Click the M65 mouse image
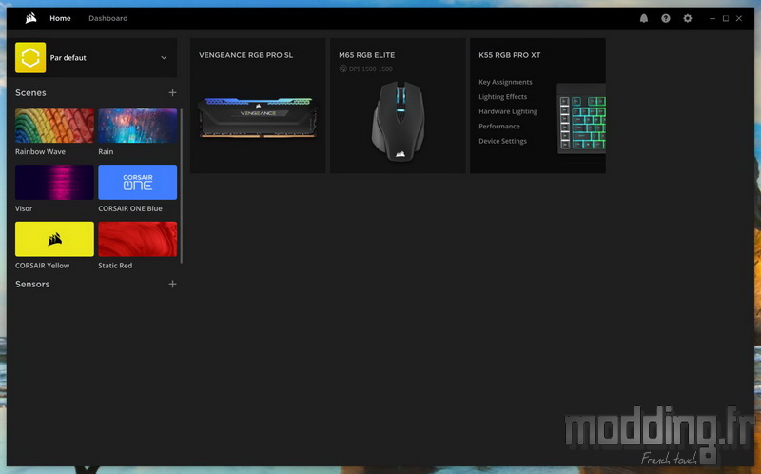761x474 pixels. pos(398,122)
